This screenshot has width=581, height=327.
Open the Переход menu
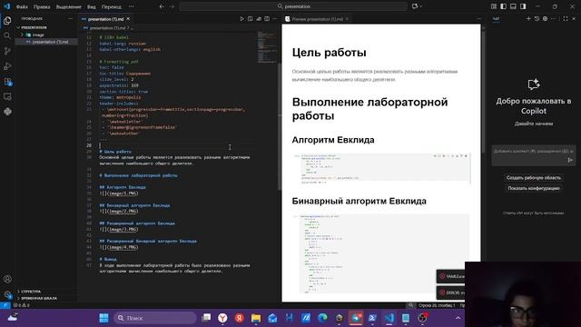tap(111, 6)
